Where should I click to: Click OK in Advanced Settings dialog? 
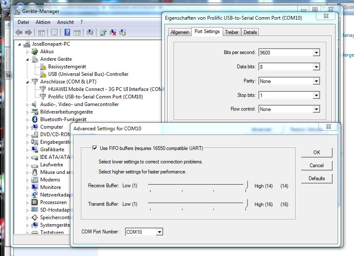[316, 153]
